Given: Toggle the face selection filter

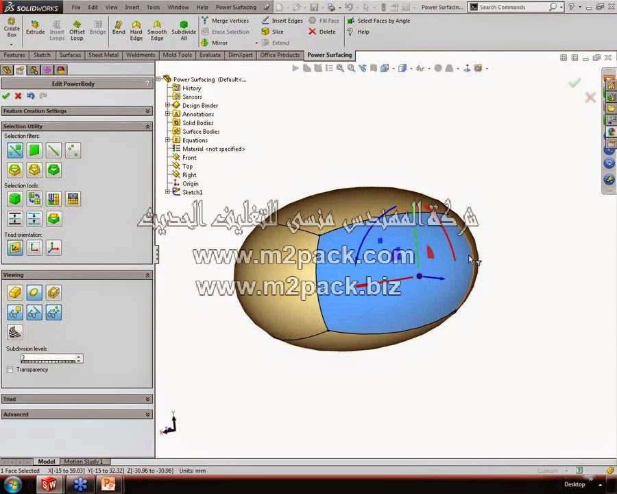Looking at the screenshot, I should (x=34, y=150).
